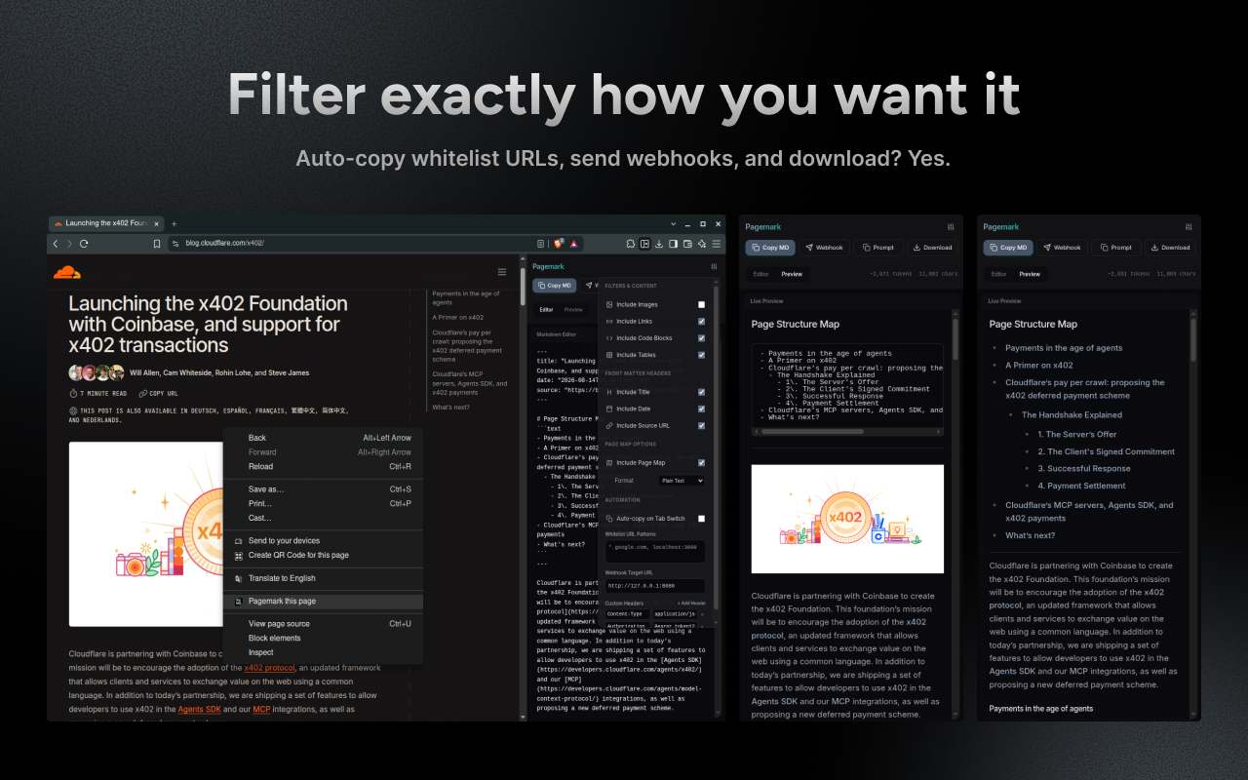
Task: Enable the Include Images checkbox
Action: pos(701,304)
